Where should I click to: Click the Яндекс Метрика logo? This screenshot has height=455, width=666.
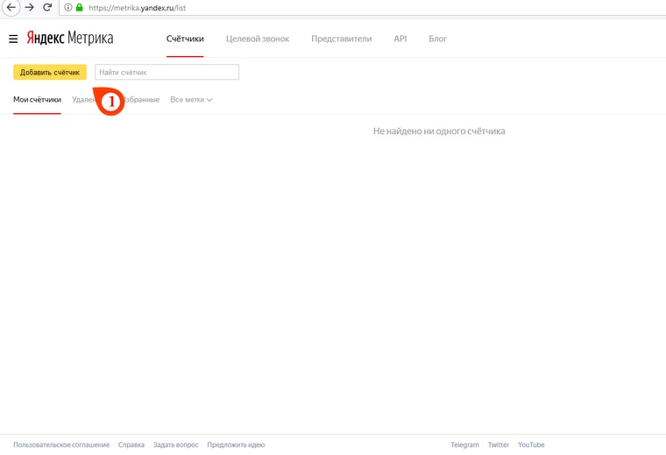click(x=69, y=39)
